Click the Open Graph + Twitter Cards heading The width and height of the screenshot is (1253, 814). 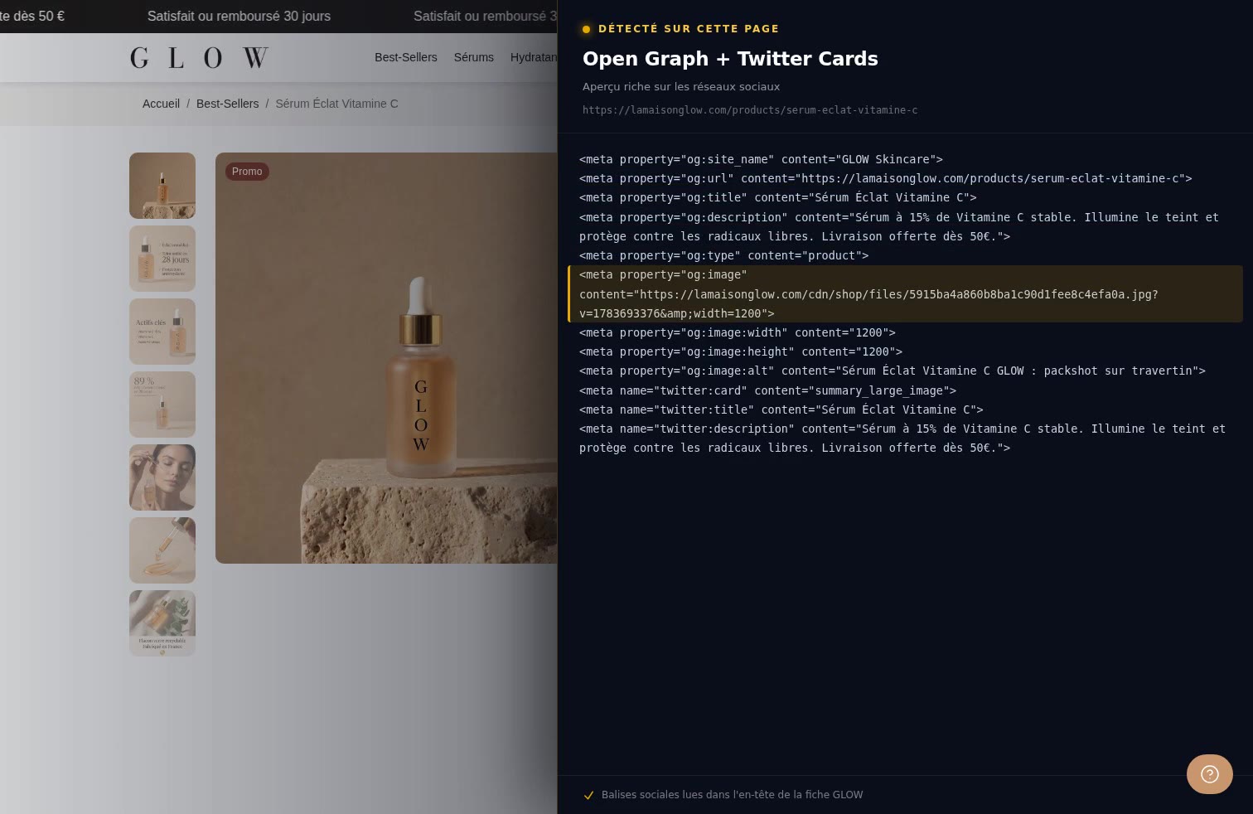coord(730,59)
